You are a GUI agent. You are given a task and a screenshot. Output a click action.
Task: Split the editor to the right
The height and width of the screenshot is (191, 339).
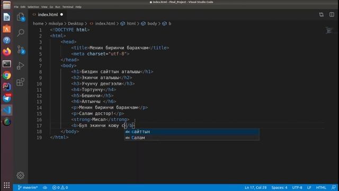point(332,14)
